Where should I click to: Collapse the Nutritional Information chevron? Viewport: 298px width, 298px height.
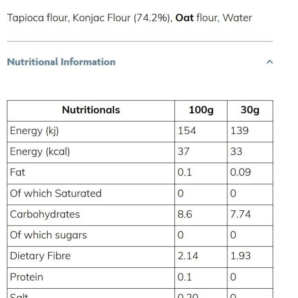coord(269,62)
